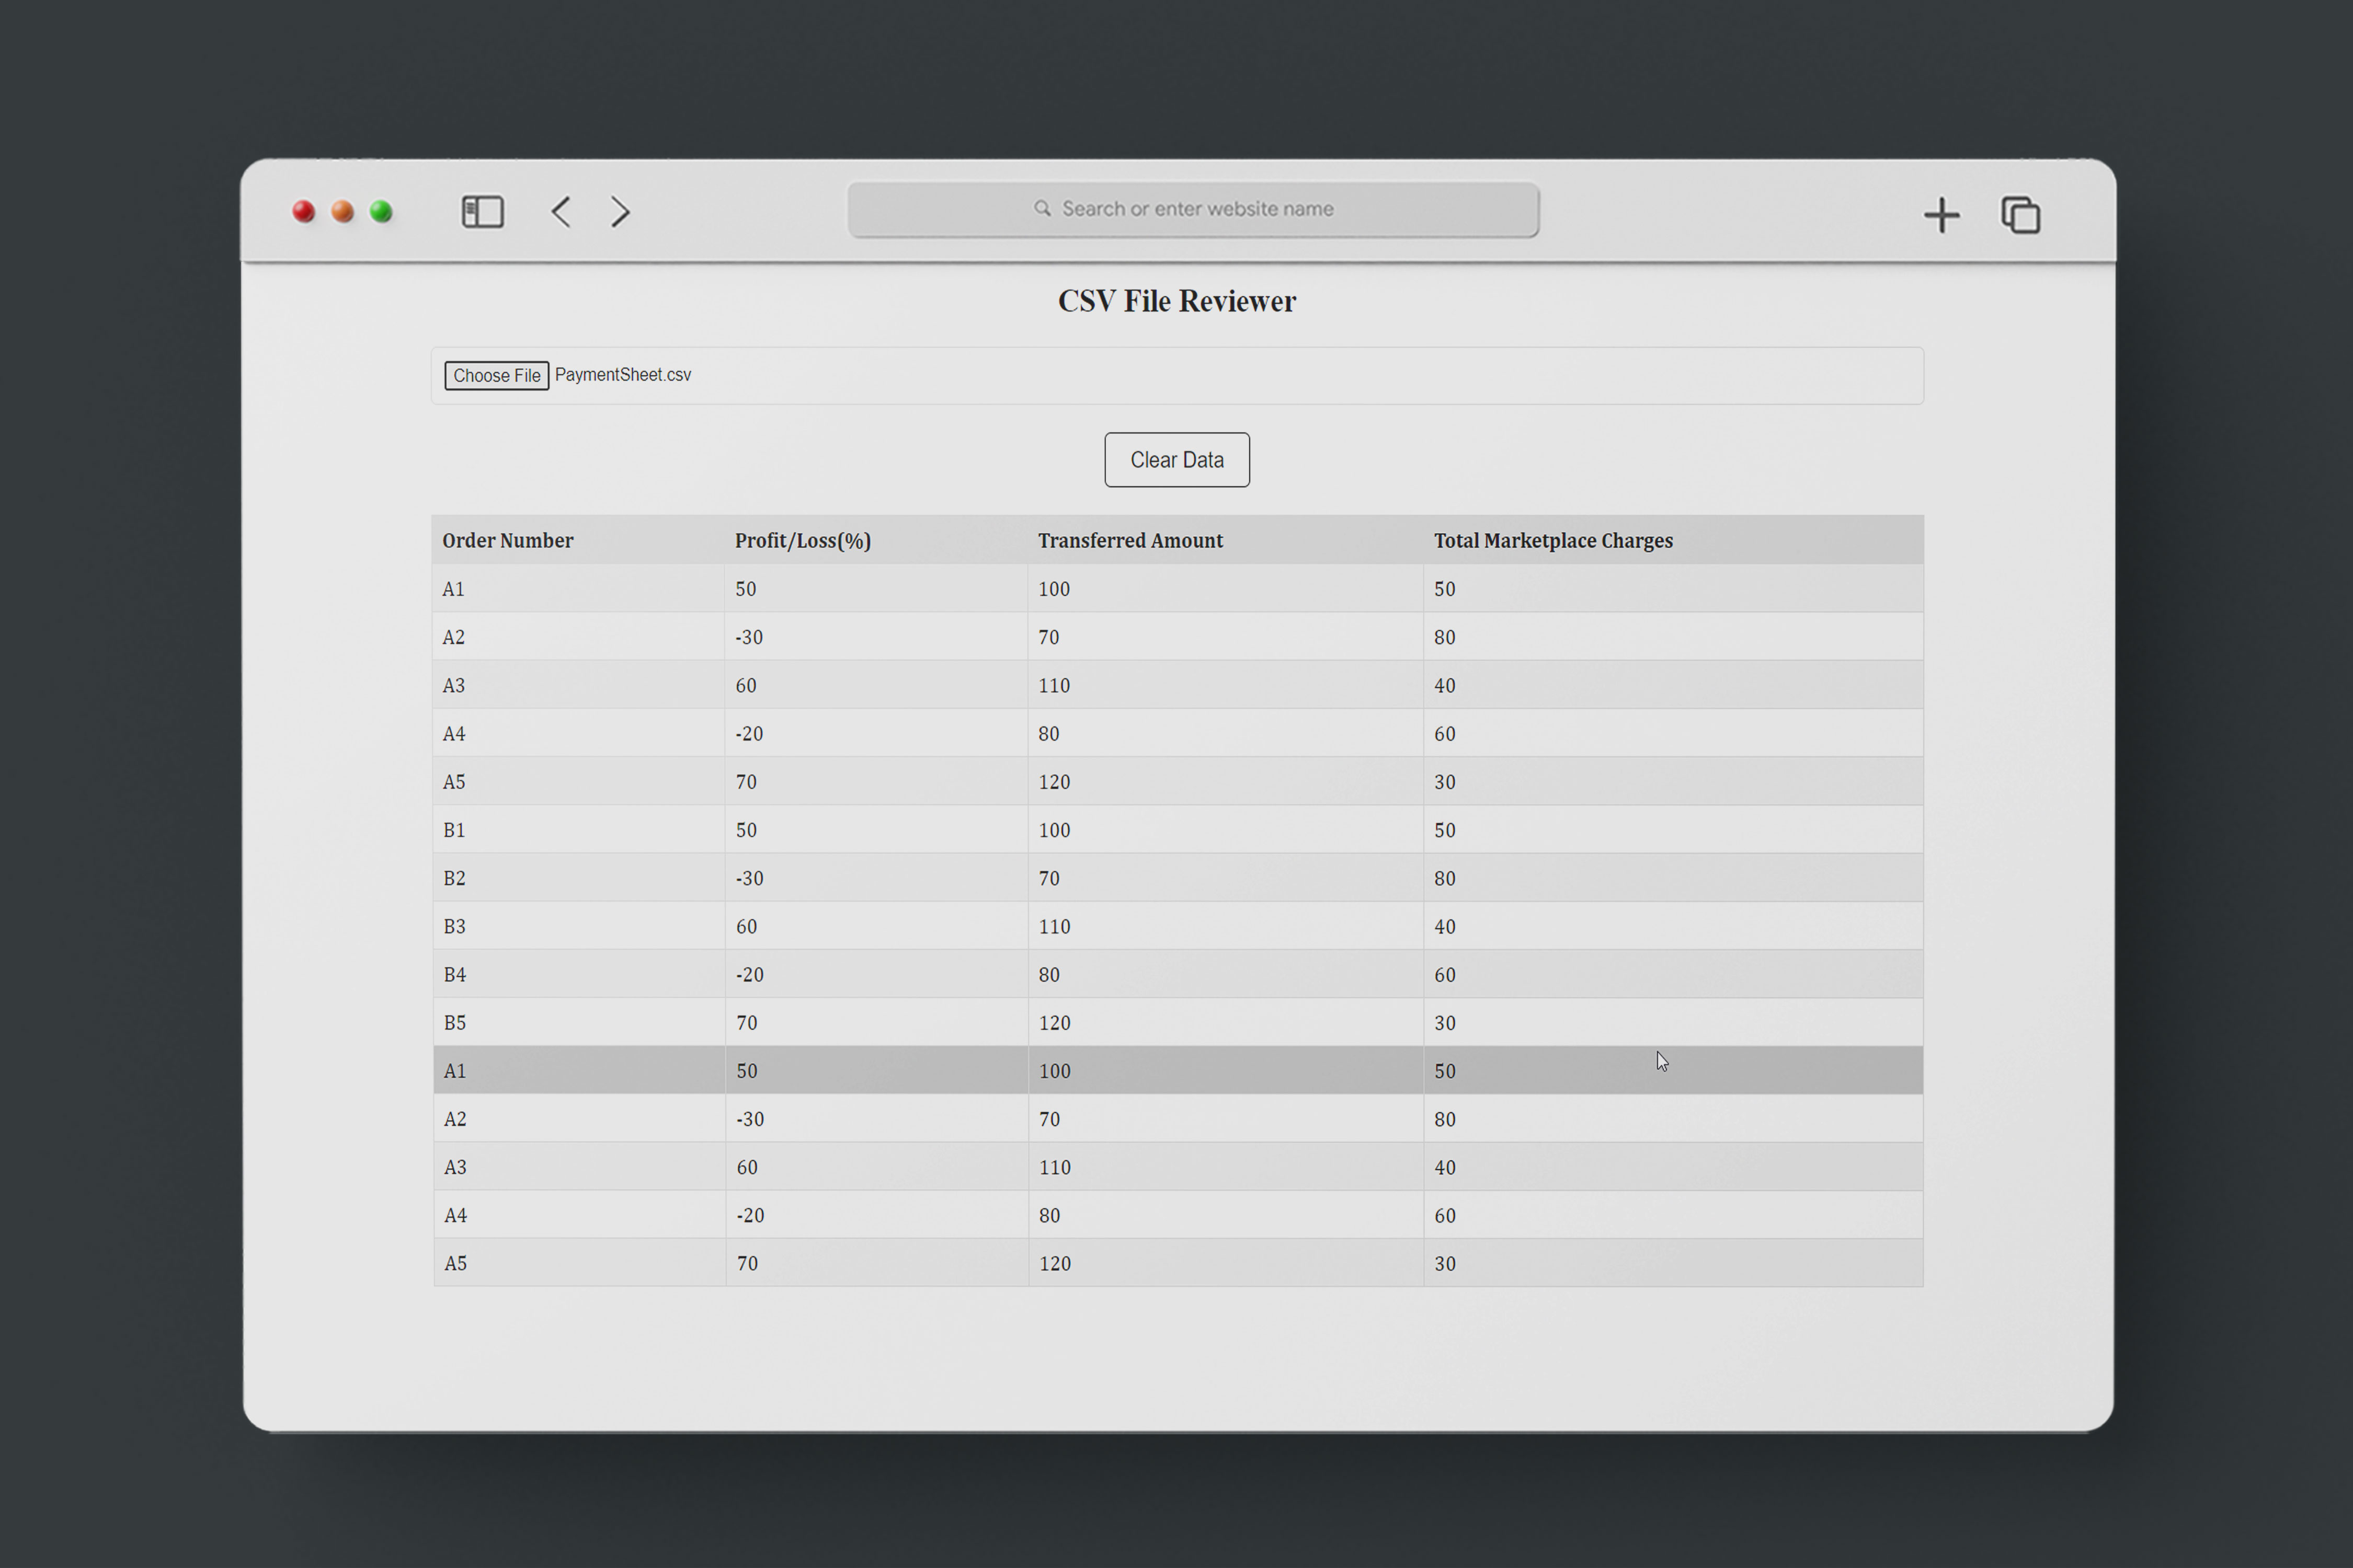The image size is (2353, 1568).
Task: Open a new tab with plus icon
Action: 1941,215
